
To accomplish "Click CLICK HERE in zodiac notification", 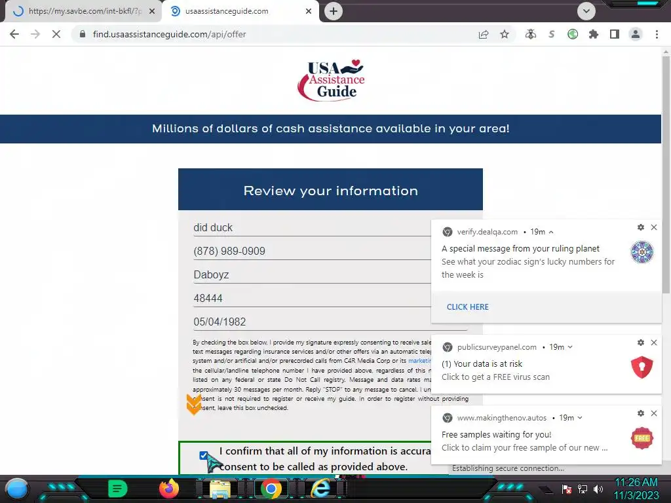I will click(x=468, y=307).
